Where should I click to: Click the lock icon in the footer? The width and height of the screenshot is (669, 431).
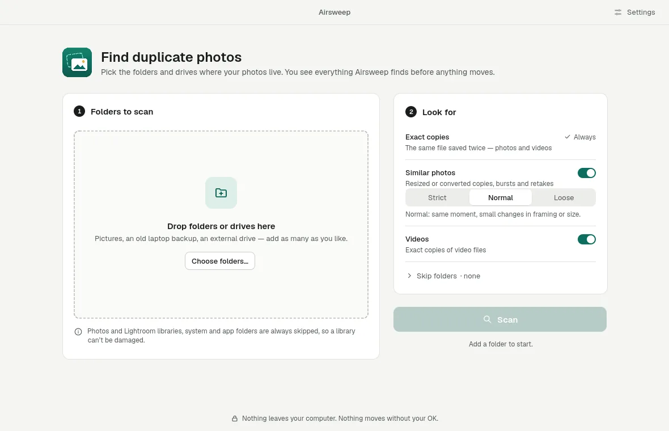point(235,419)
